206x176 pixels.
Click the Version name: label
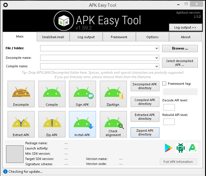97,159
